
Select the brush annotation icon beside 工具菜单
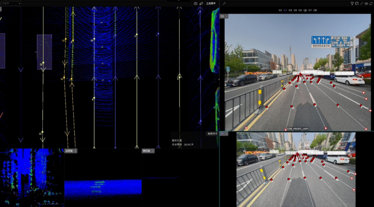[202, 3]
